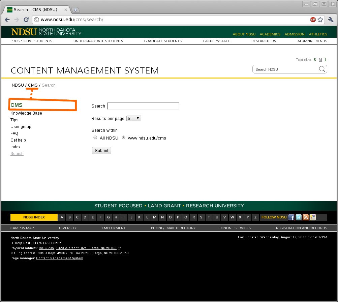The height and width of the screenshot is (302, 338).
Task: Open Knowledge Base in the sidebar menu
Action: (26, 113)
